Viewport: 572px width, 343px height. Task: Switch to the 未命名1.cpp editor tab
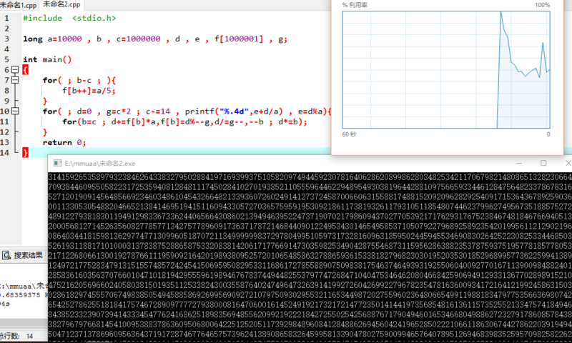coord(19,5)
